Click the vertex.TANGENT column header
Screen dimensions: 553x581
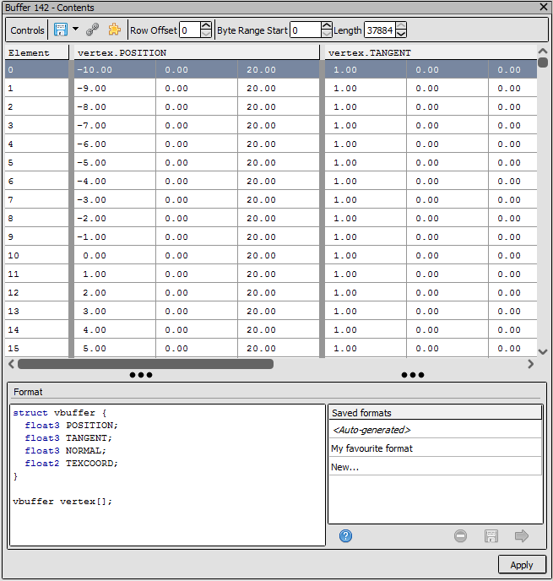pyautogui.click(x=431, y=52)
